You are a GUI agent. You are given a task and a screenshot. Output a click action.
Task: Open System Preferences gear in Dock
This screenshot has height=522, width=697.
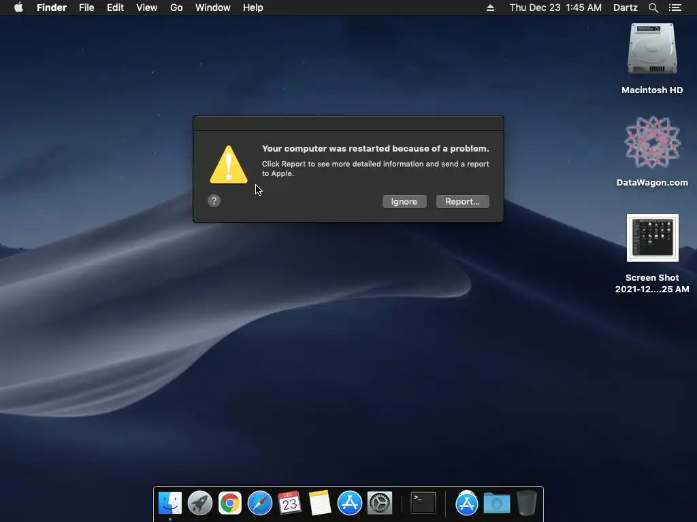[x=380, y=503]
